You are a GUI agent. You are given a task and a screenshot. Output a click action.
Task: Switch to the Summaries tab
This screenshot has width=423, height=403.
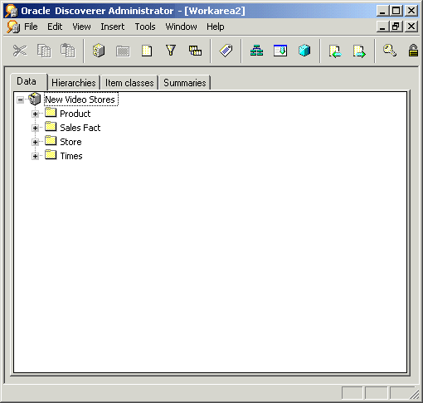[185, 83]
